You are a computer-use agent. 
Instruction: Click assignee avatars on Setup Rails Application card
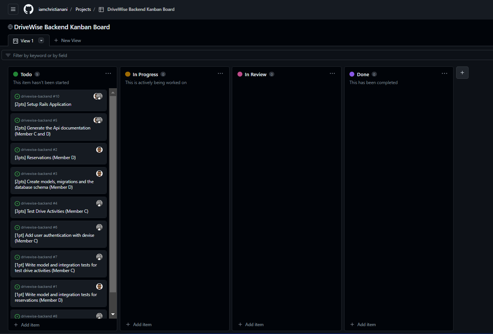(x=98, y=96)
